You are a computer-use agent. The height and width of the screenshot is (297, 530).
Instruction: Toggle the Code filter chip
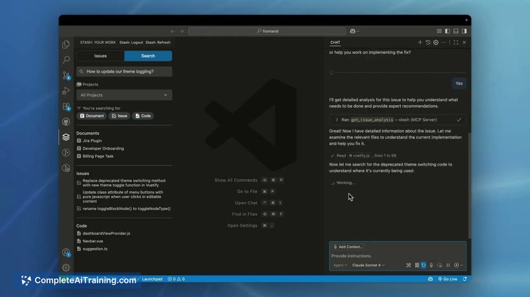[x=143, y=116]
